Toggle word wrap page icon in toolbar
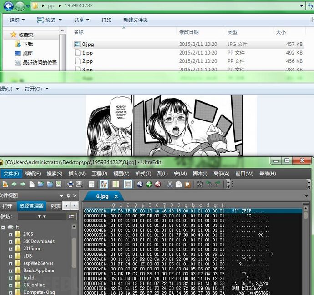This screenshot has width=314, height=295. pos(91,184)
